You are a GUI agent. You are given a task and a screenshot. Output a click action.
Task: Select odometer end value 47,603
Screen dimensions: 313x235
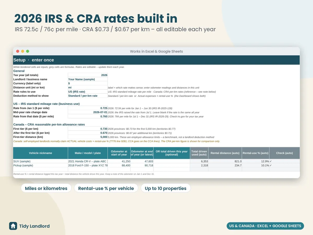click(142, 161)
